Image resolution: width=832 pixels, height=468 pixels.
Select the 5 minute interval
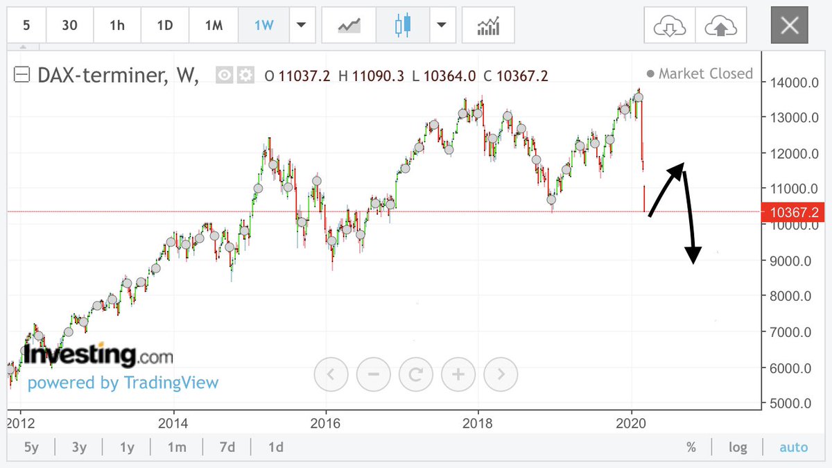pyautogui.click(x=26, y=26)
